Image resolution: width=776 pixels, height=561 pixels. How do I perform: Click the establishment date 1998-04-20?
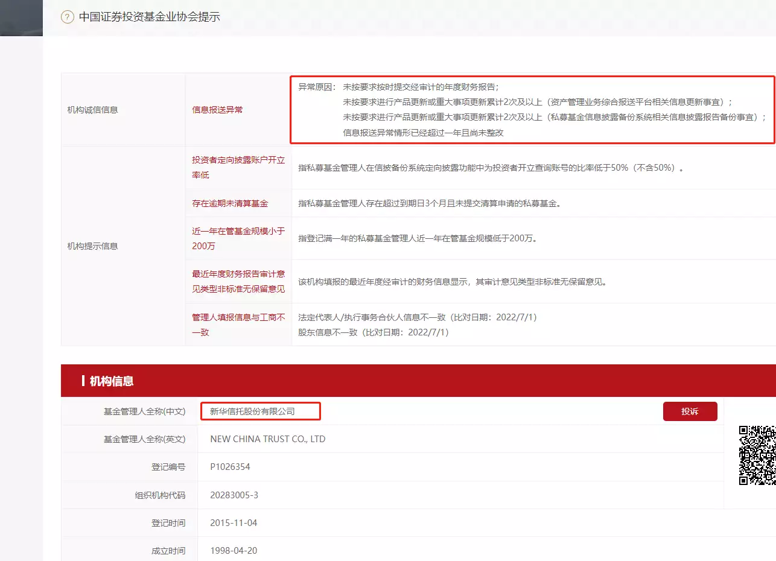(232, 550)
